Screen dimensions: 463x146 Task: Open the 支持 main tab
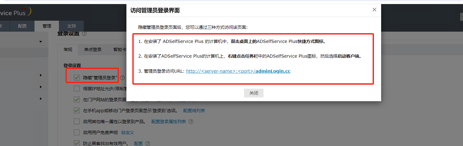point(72,26)
